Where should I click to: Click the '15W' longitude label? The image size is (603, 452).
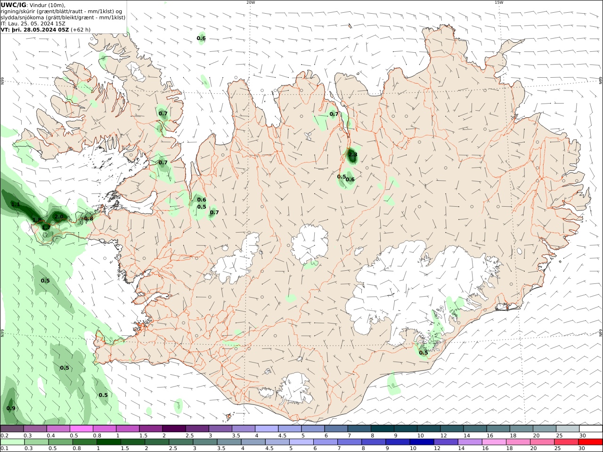[499, 2]
